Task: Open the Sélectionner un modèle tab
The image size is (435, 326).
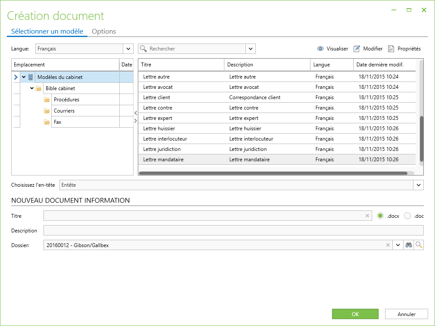Action: [47, 31]
